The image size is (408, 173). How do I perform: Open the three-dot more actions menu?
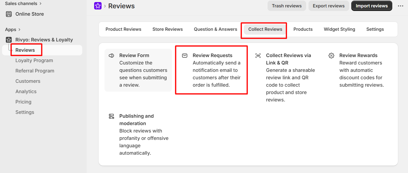click(401, 6)
